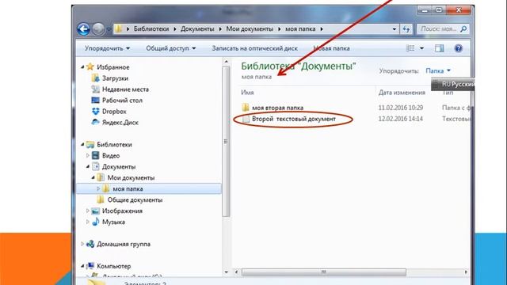Click the Рабочий стол icon
507x285 pixels.
[x=95, y=100]
